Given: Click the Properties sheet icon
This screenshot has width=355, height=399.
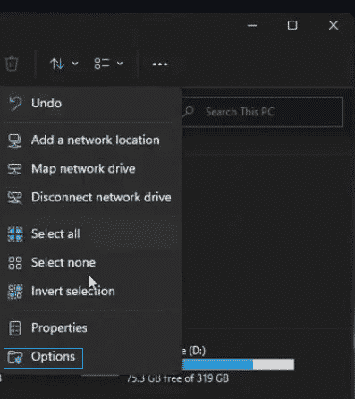Looking at the screenshot, I should pos(15,328).
